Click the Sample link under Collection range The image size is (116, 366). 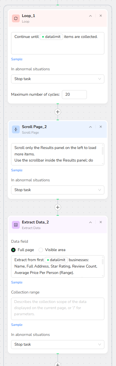(17, 325)
